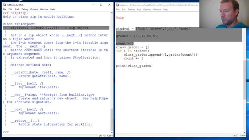The height and width of the screenshot is (140, 249).
Task: Open Help menu in Python Shell window
Action: pos(53,9)
